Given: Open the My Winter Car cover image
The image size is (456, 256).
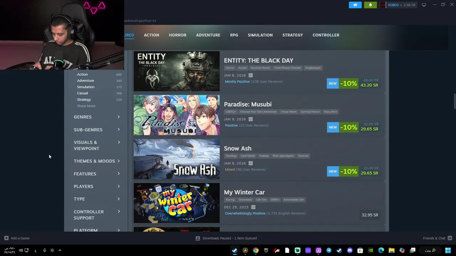Looking at the screenshot, I should click(176, 203).
